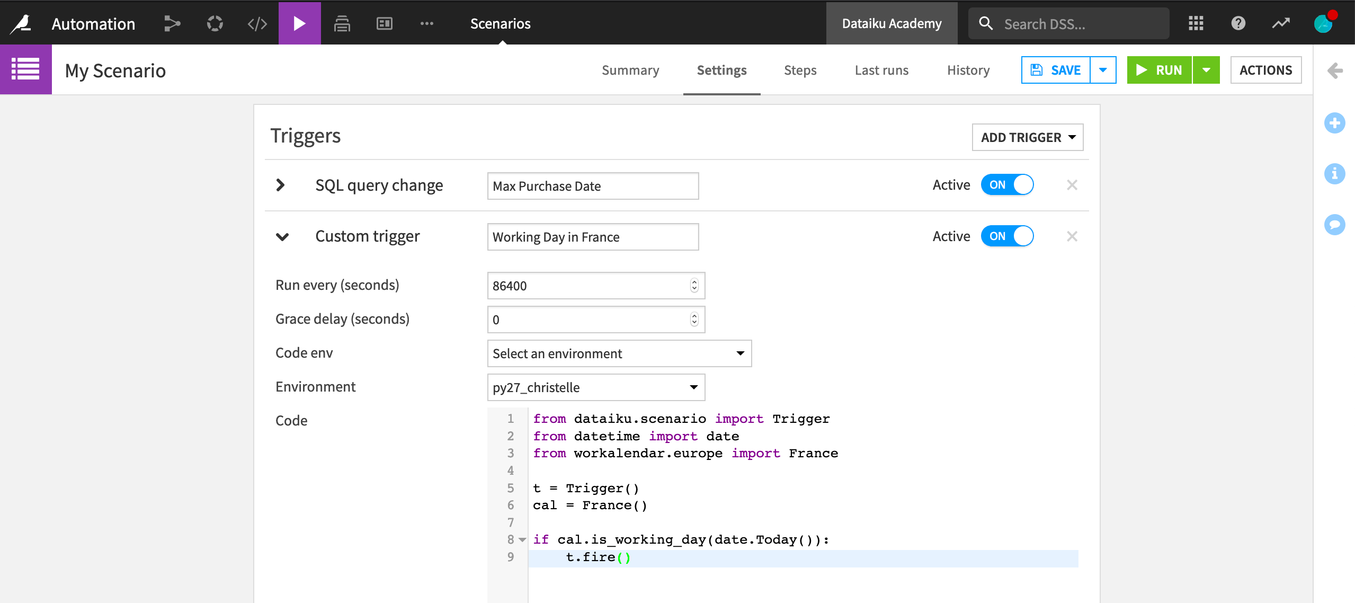The image size is (1355, 603).
Task: Open the more options ellipsis menu
Action: 427,23
